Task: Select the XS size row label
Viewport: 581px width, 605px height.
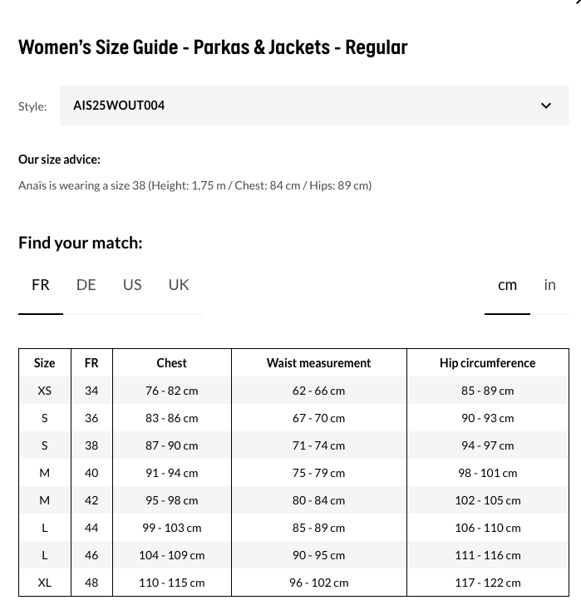Action: (45, 391)
